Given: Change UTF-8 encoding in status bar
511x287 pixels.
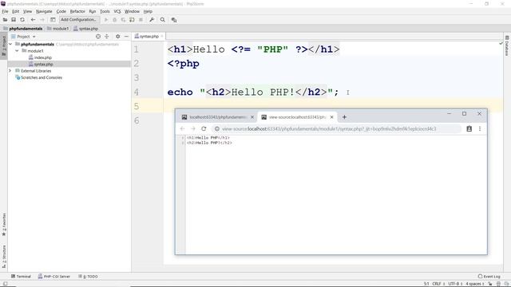Looking at the screenshot, I should click(x=455, y=284).
